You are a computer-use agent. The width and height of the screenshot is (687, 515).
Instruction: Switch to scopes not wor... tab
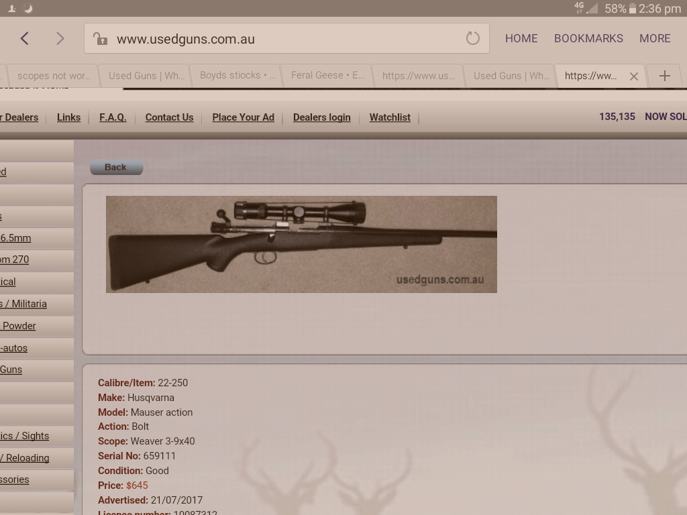click(54, 76)
